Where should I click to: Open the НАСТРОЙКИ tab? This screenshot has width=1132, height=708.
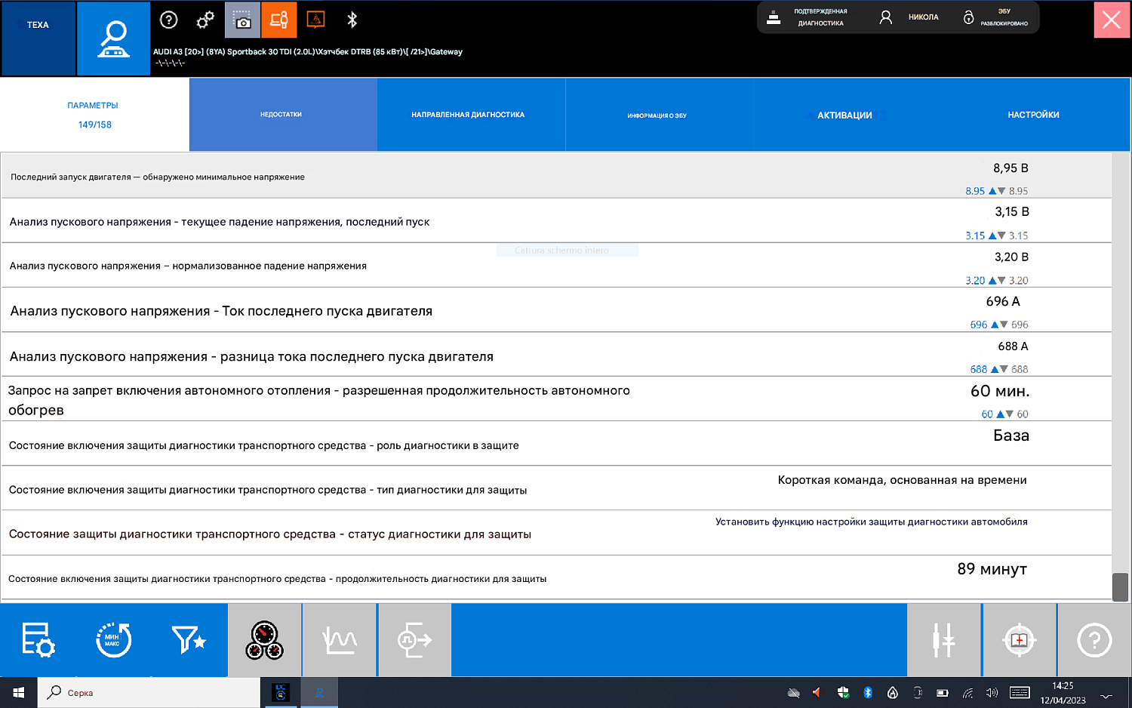tap(1033, 115)
